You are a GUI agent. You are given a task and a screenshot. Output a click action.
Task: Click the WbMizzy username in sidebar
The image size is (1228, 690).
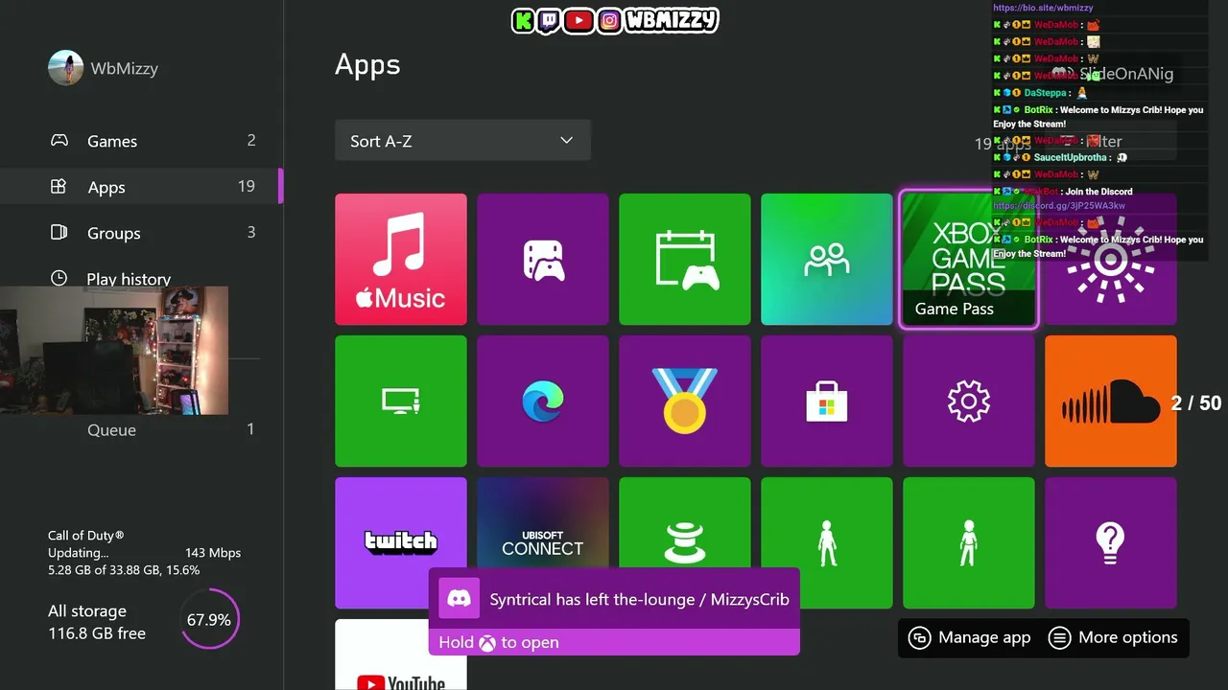pyautogui.click(x=125, y=69)
